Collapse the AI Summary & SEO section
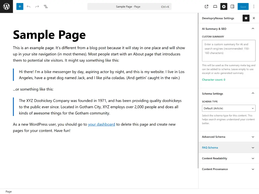The width and height of the screenshot is (259, 194). click(253, 29)
